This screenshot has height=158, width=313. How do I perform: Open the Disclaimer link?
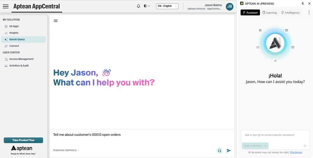click(296, 152)
